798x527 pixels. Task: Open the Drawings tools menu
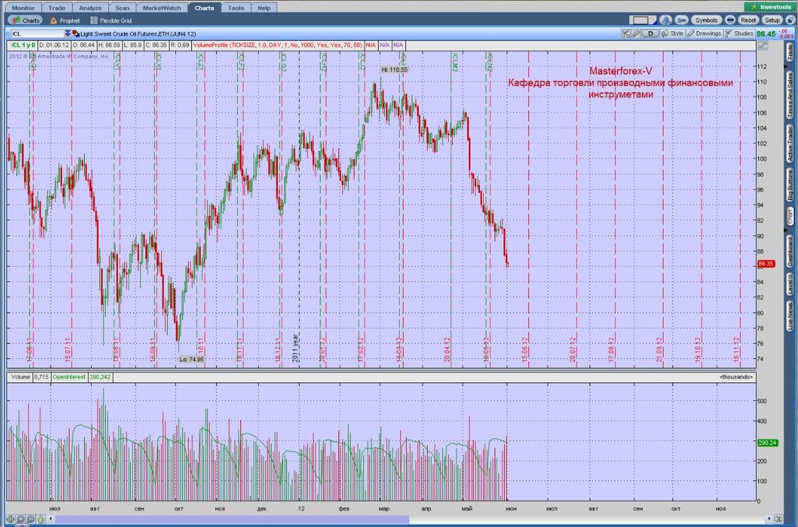tap(704, 33)
